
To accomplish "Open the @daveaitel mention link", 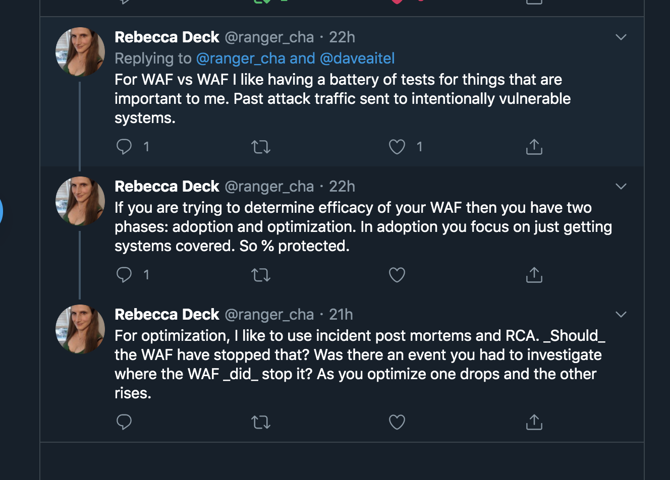I will coord(357,58).
